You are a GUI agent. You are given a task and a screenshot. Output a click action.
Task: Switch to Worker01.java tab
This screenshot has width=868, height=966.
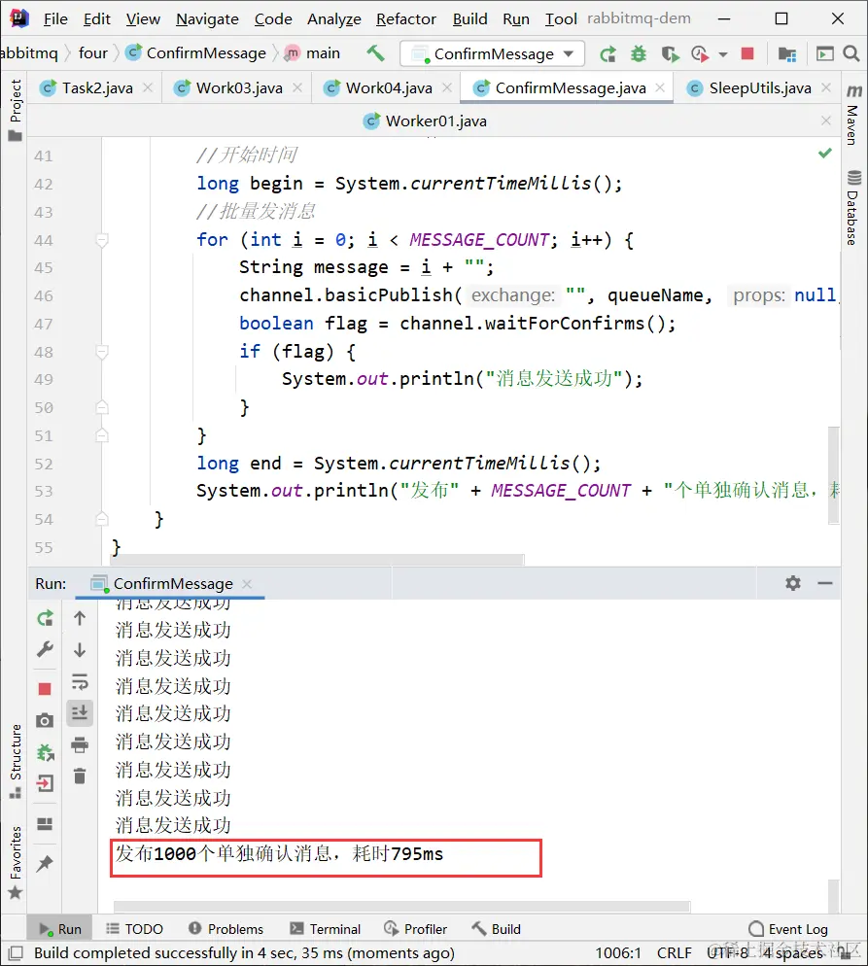coord(435,121)
